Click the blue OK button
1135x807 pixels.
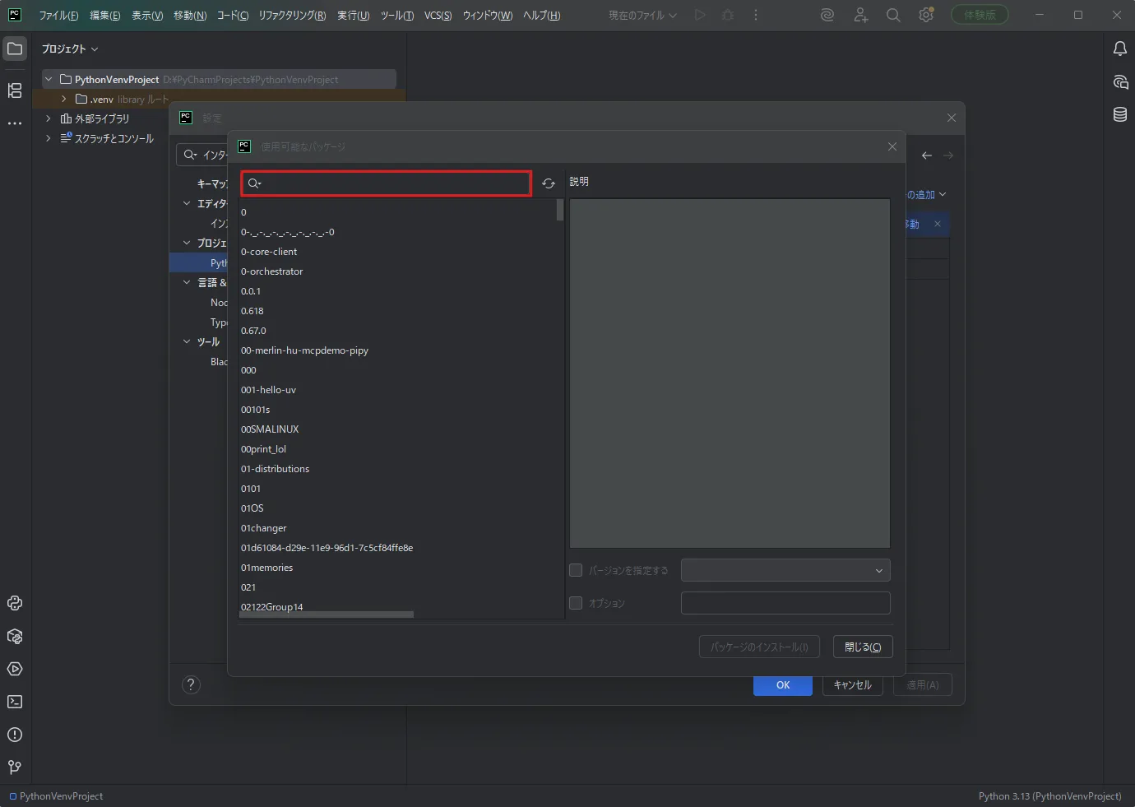pyautogui.click(x=783, y=684)
